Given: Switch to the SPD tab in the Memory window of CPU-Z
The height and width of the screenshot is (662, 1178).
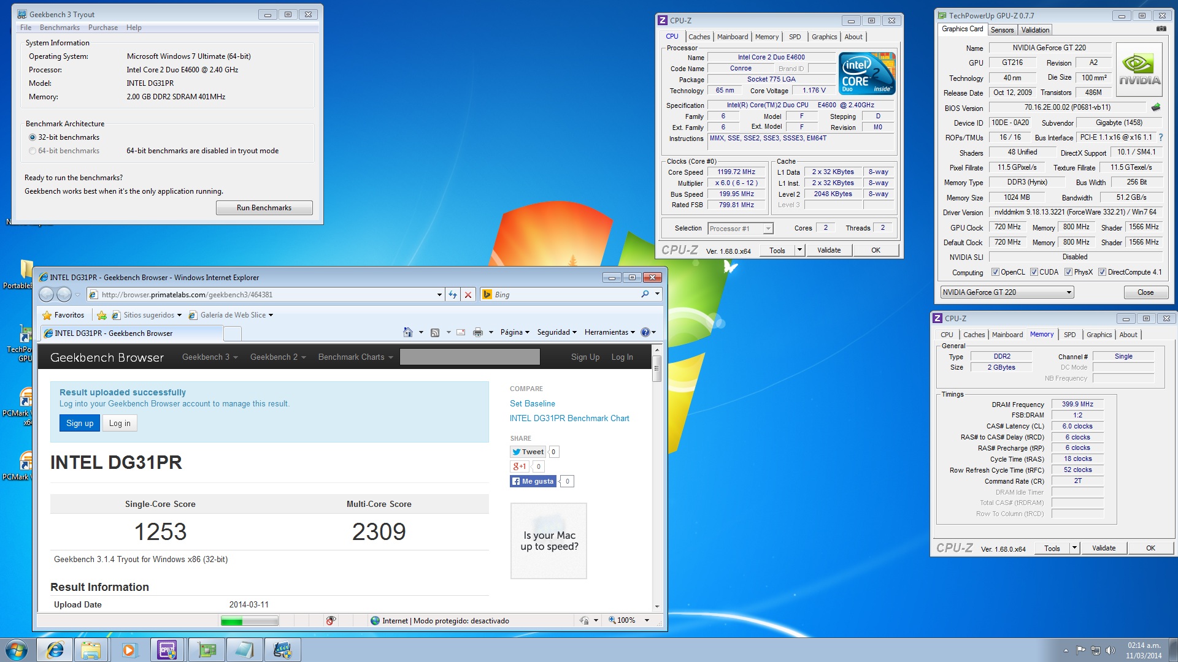Looking at the screenshot, I should [x=1069, y=335].
